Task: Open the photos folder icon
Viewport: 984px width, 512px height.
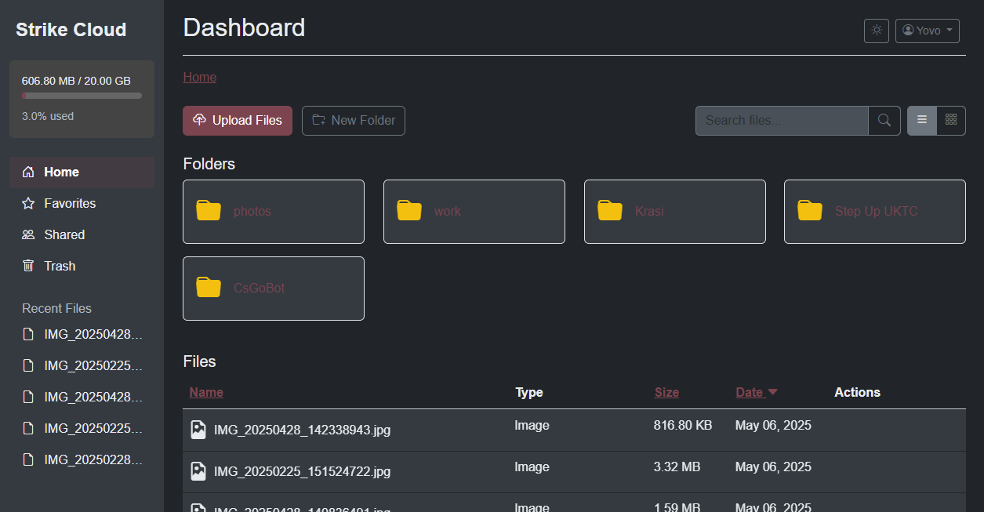Action: tap(209, 211)
